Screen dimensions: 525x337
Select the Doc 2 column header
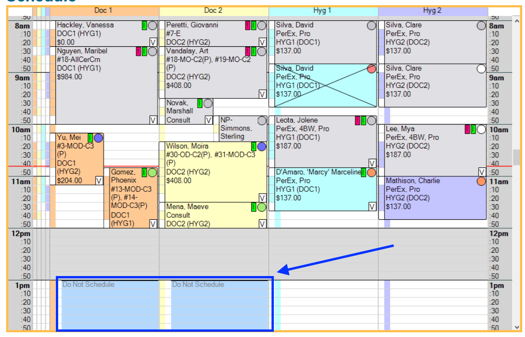pos(213,10)
